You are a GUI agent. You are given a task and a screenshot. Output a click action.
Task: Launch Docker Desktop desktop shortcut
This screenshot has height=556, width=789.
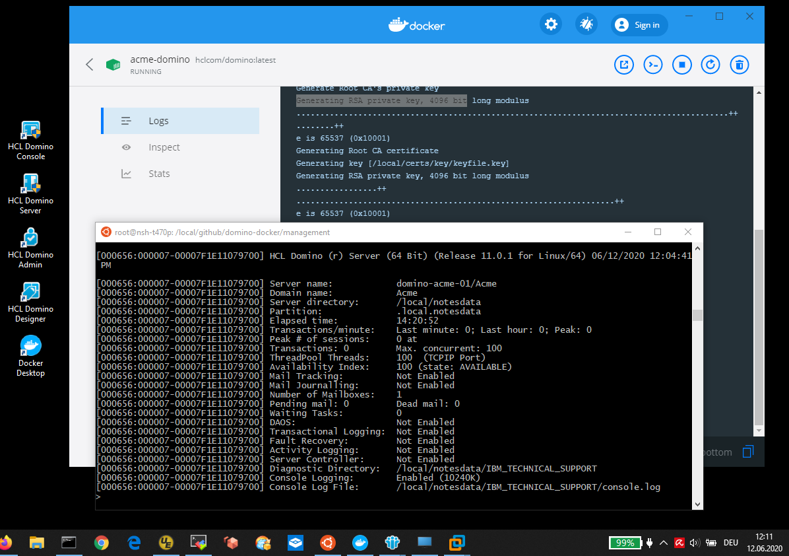point(30,356)
